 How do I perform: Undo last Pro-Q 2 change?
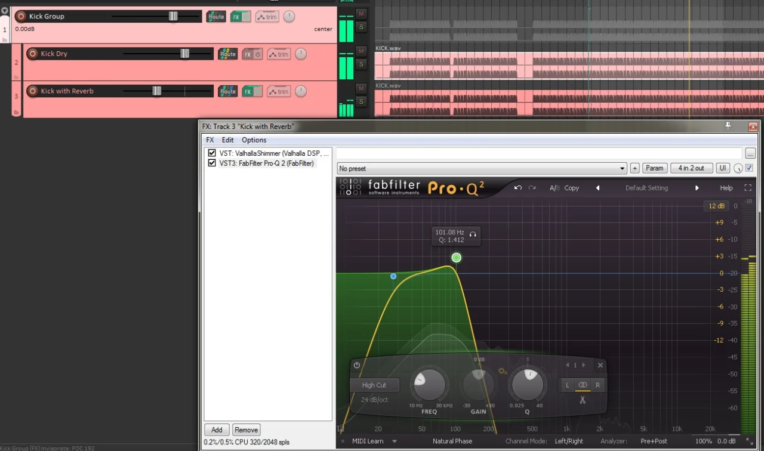click(517, 187)
